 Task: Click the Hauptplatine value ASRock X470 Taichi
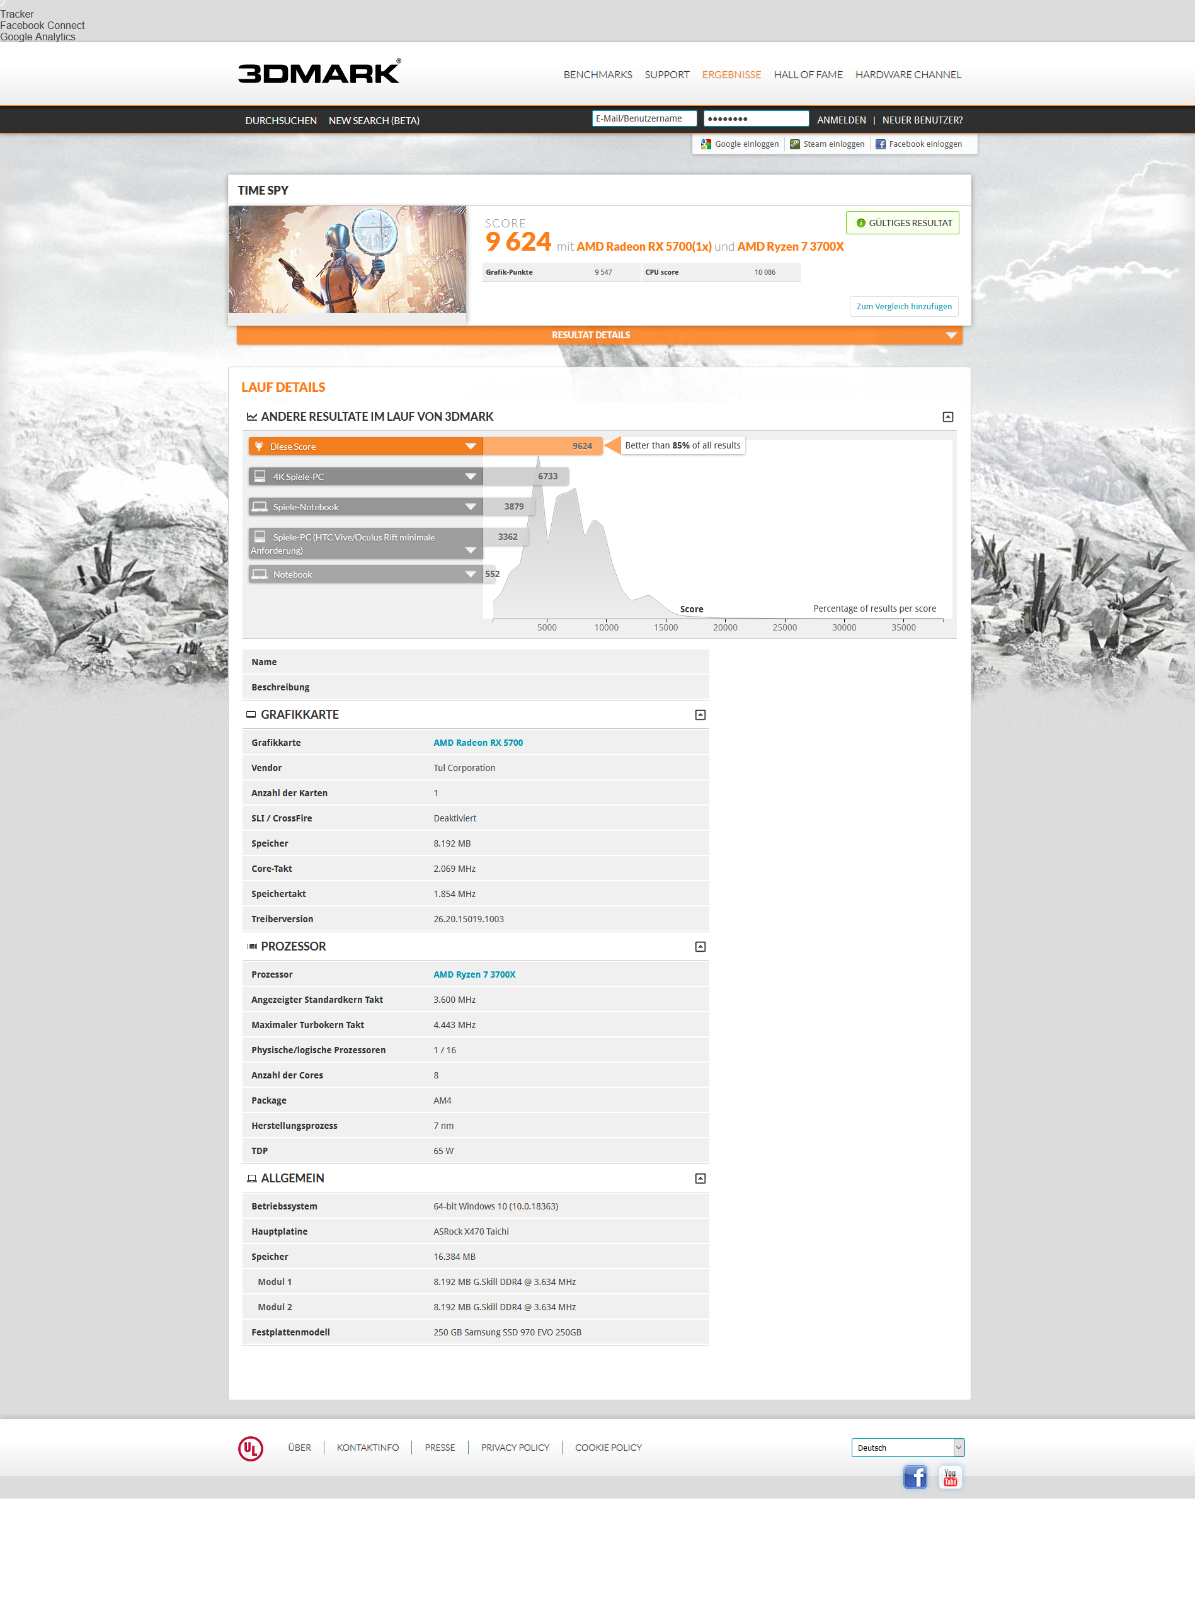coord(471,1231)
